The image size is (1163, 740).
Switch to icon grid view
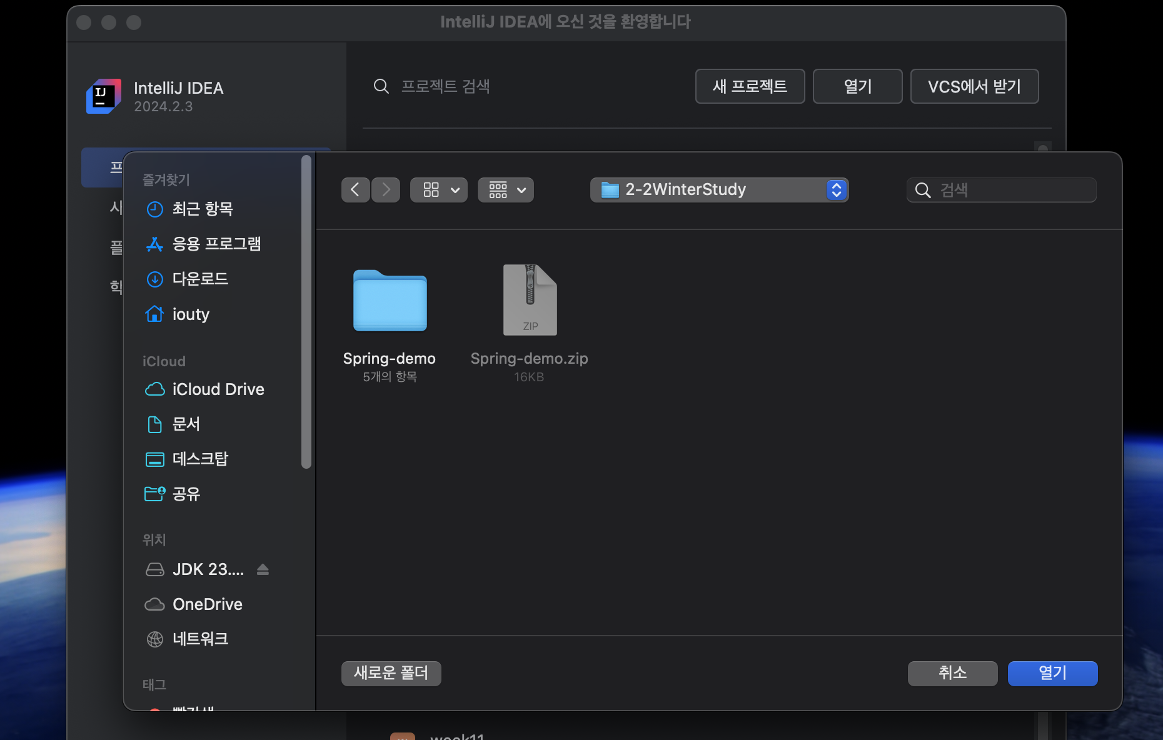click(431, 189)
